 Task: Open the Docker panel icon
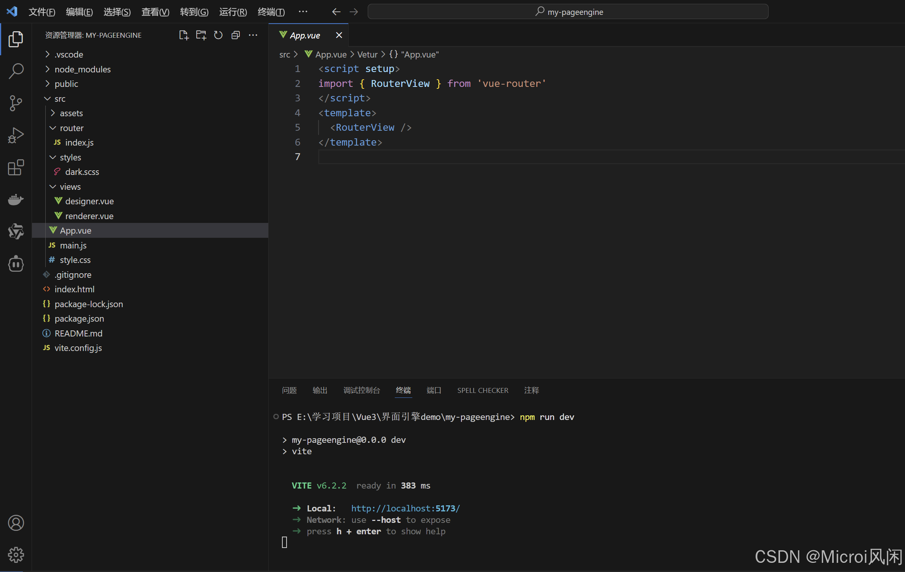point(16,199)
